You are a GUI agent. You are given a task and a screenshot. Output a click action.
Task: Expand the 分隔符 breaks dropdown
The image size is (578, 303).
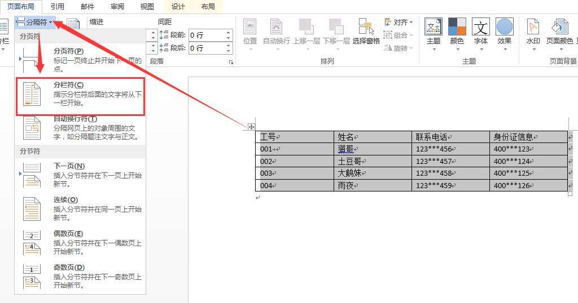tap(36, 23)
